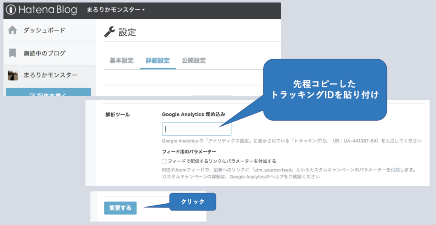The image size is (436, 225).
Task: Click the wrench icon next to 設定
Action: (x=109, y=32)
